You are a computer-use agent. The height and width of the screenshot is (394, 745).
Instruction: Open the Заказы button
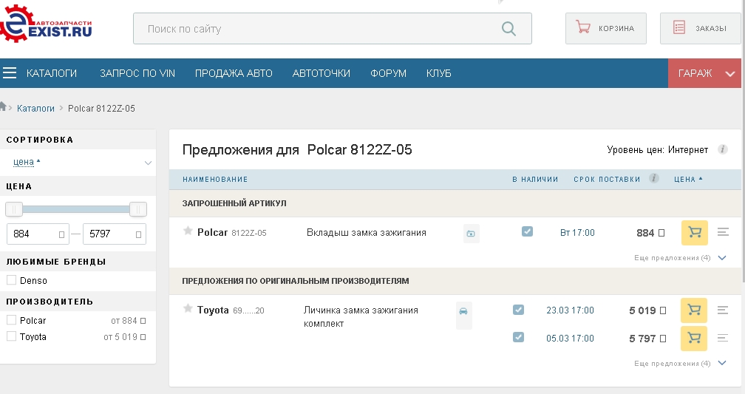(x=699, y=29)
